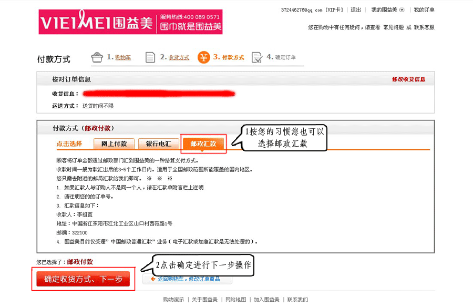Select the 邮政汇款 tab
The image size is (473, 307).
(203, 144)
